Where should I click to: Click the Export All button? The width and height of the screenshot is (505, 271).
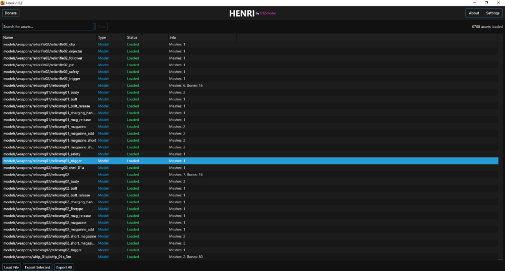(64, 267)
